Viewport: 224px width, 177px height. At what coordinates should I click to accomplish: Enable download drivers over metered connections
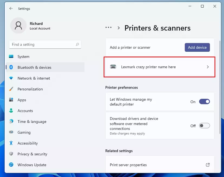pos(205,126)
